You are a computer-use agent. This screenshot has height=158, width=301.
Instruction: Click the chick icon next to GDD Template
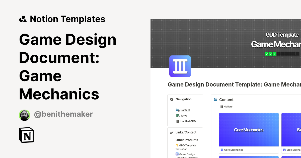click(177, 145)
